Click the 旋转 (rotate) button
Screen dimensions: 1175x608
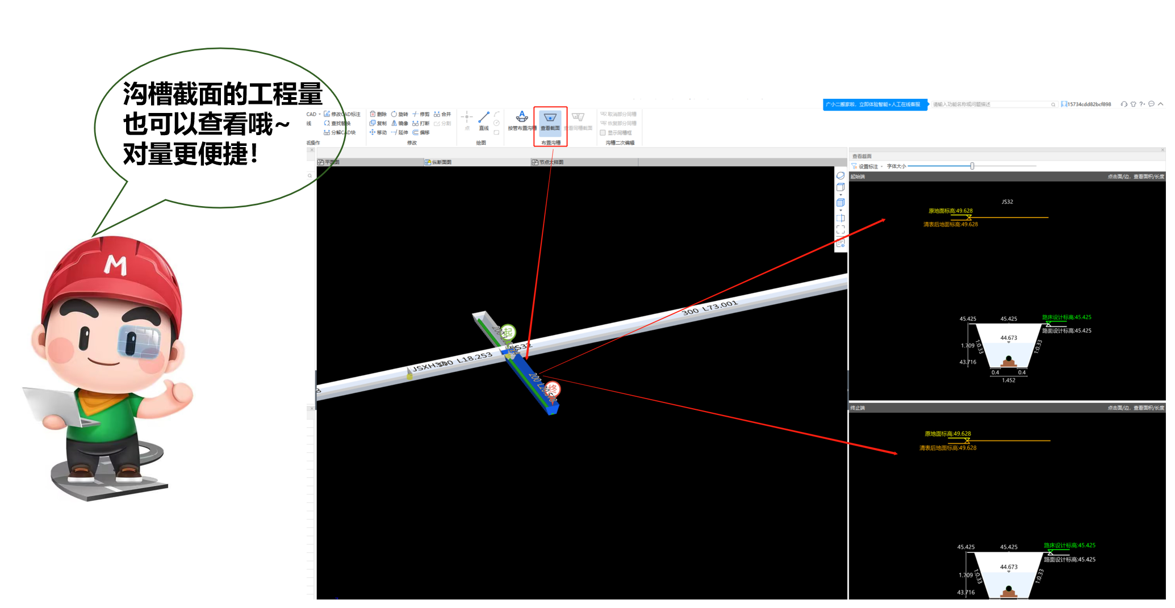399,114
